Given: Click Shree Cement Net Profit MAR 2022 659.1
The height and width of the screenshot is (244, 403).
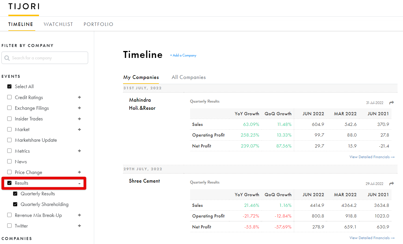Looking at the screenshot, I should 351,227.
